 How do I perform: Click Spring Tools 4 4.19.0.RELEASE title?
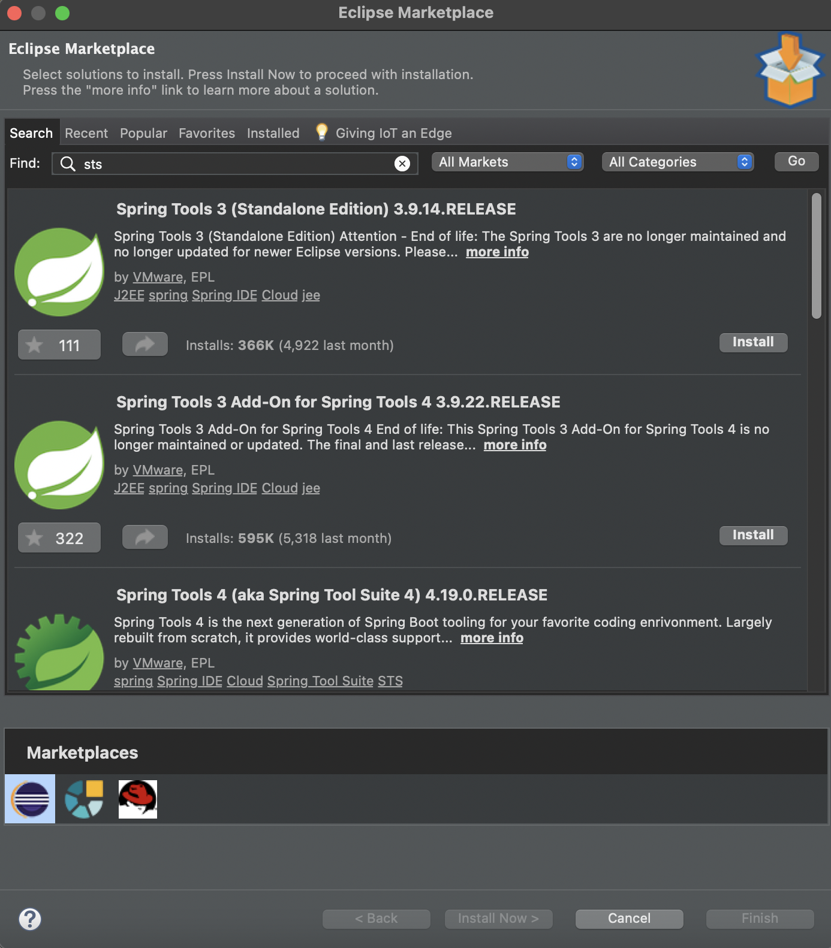point(332,595)
